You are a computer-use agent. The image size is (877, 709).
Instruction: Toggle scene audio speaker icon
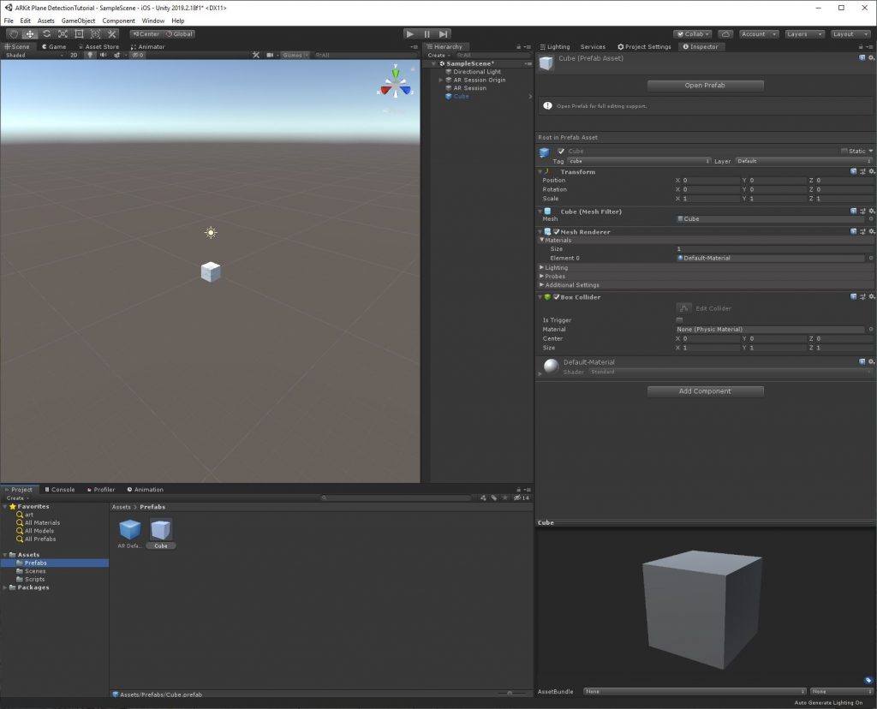pos(103,55)
